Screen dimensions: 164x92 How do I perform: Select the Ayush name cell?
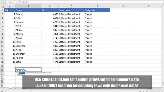(x=28, y=38)
